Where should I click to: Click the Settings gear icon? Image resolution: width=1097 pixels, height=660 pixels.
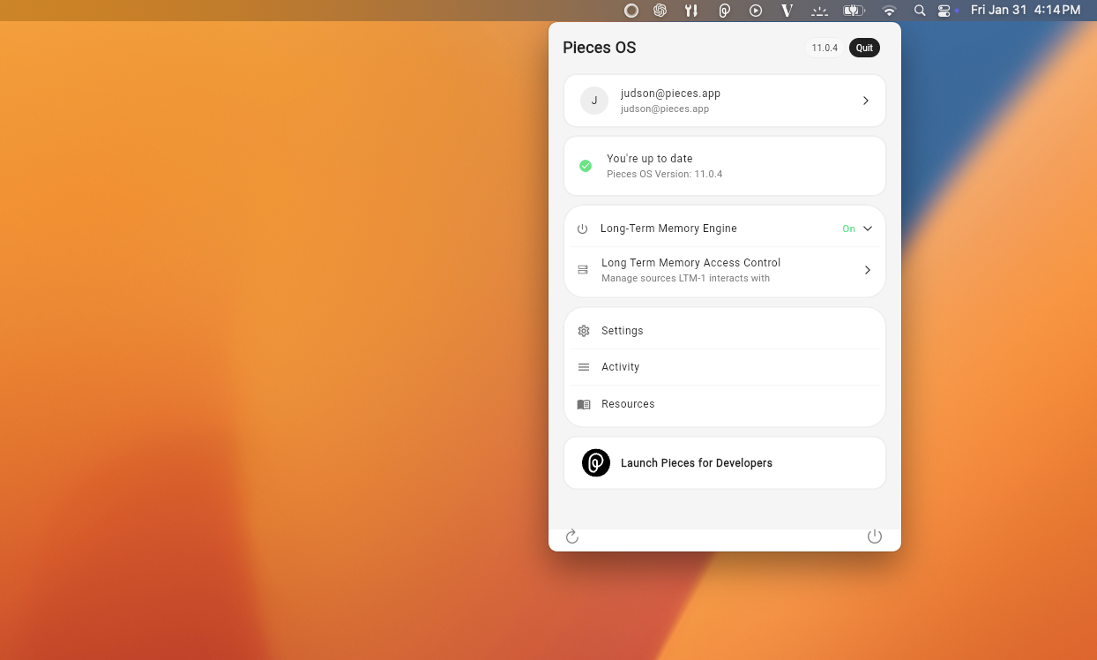point(584,331)
